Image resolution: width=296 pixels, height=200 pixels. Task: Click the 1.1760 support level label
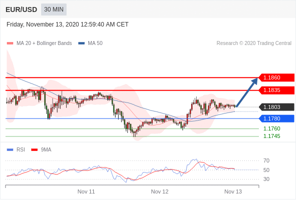272,128
